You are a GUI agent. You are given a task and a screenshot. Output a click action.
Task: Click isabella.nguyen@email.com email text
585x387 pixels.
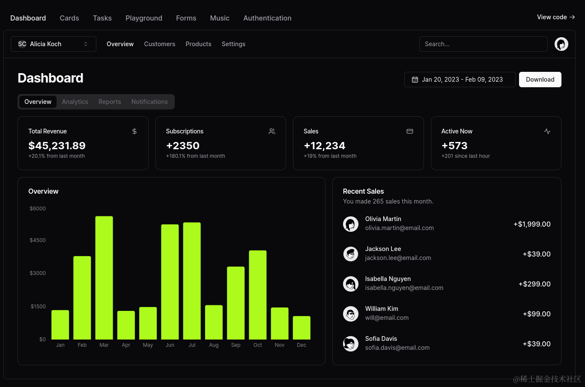tap(404, 288)
